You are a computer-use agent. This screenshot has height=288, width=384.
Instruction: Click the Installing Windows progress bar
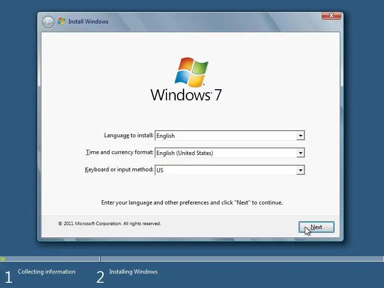tap(242, 259)
